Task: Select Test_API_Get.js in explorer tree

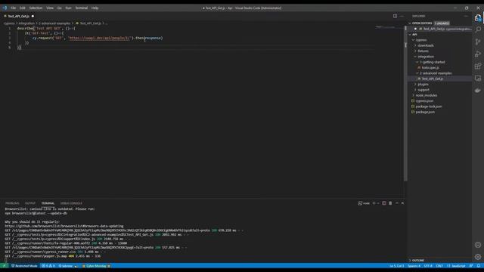Action: [x=440, y=79]
